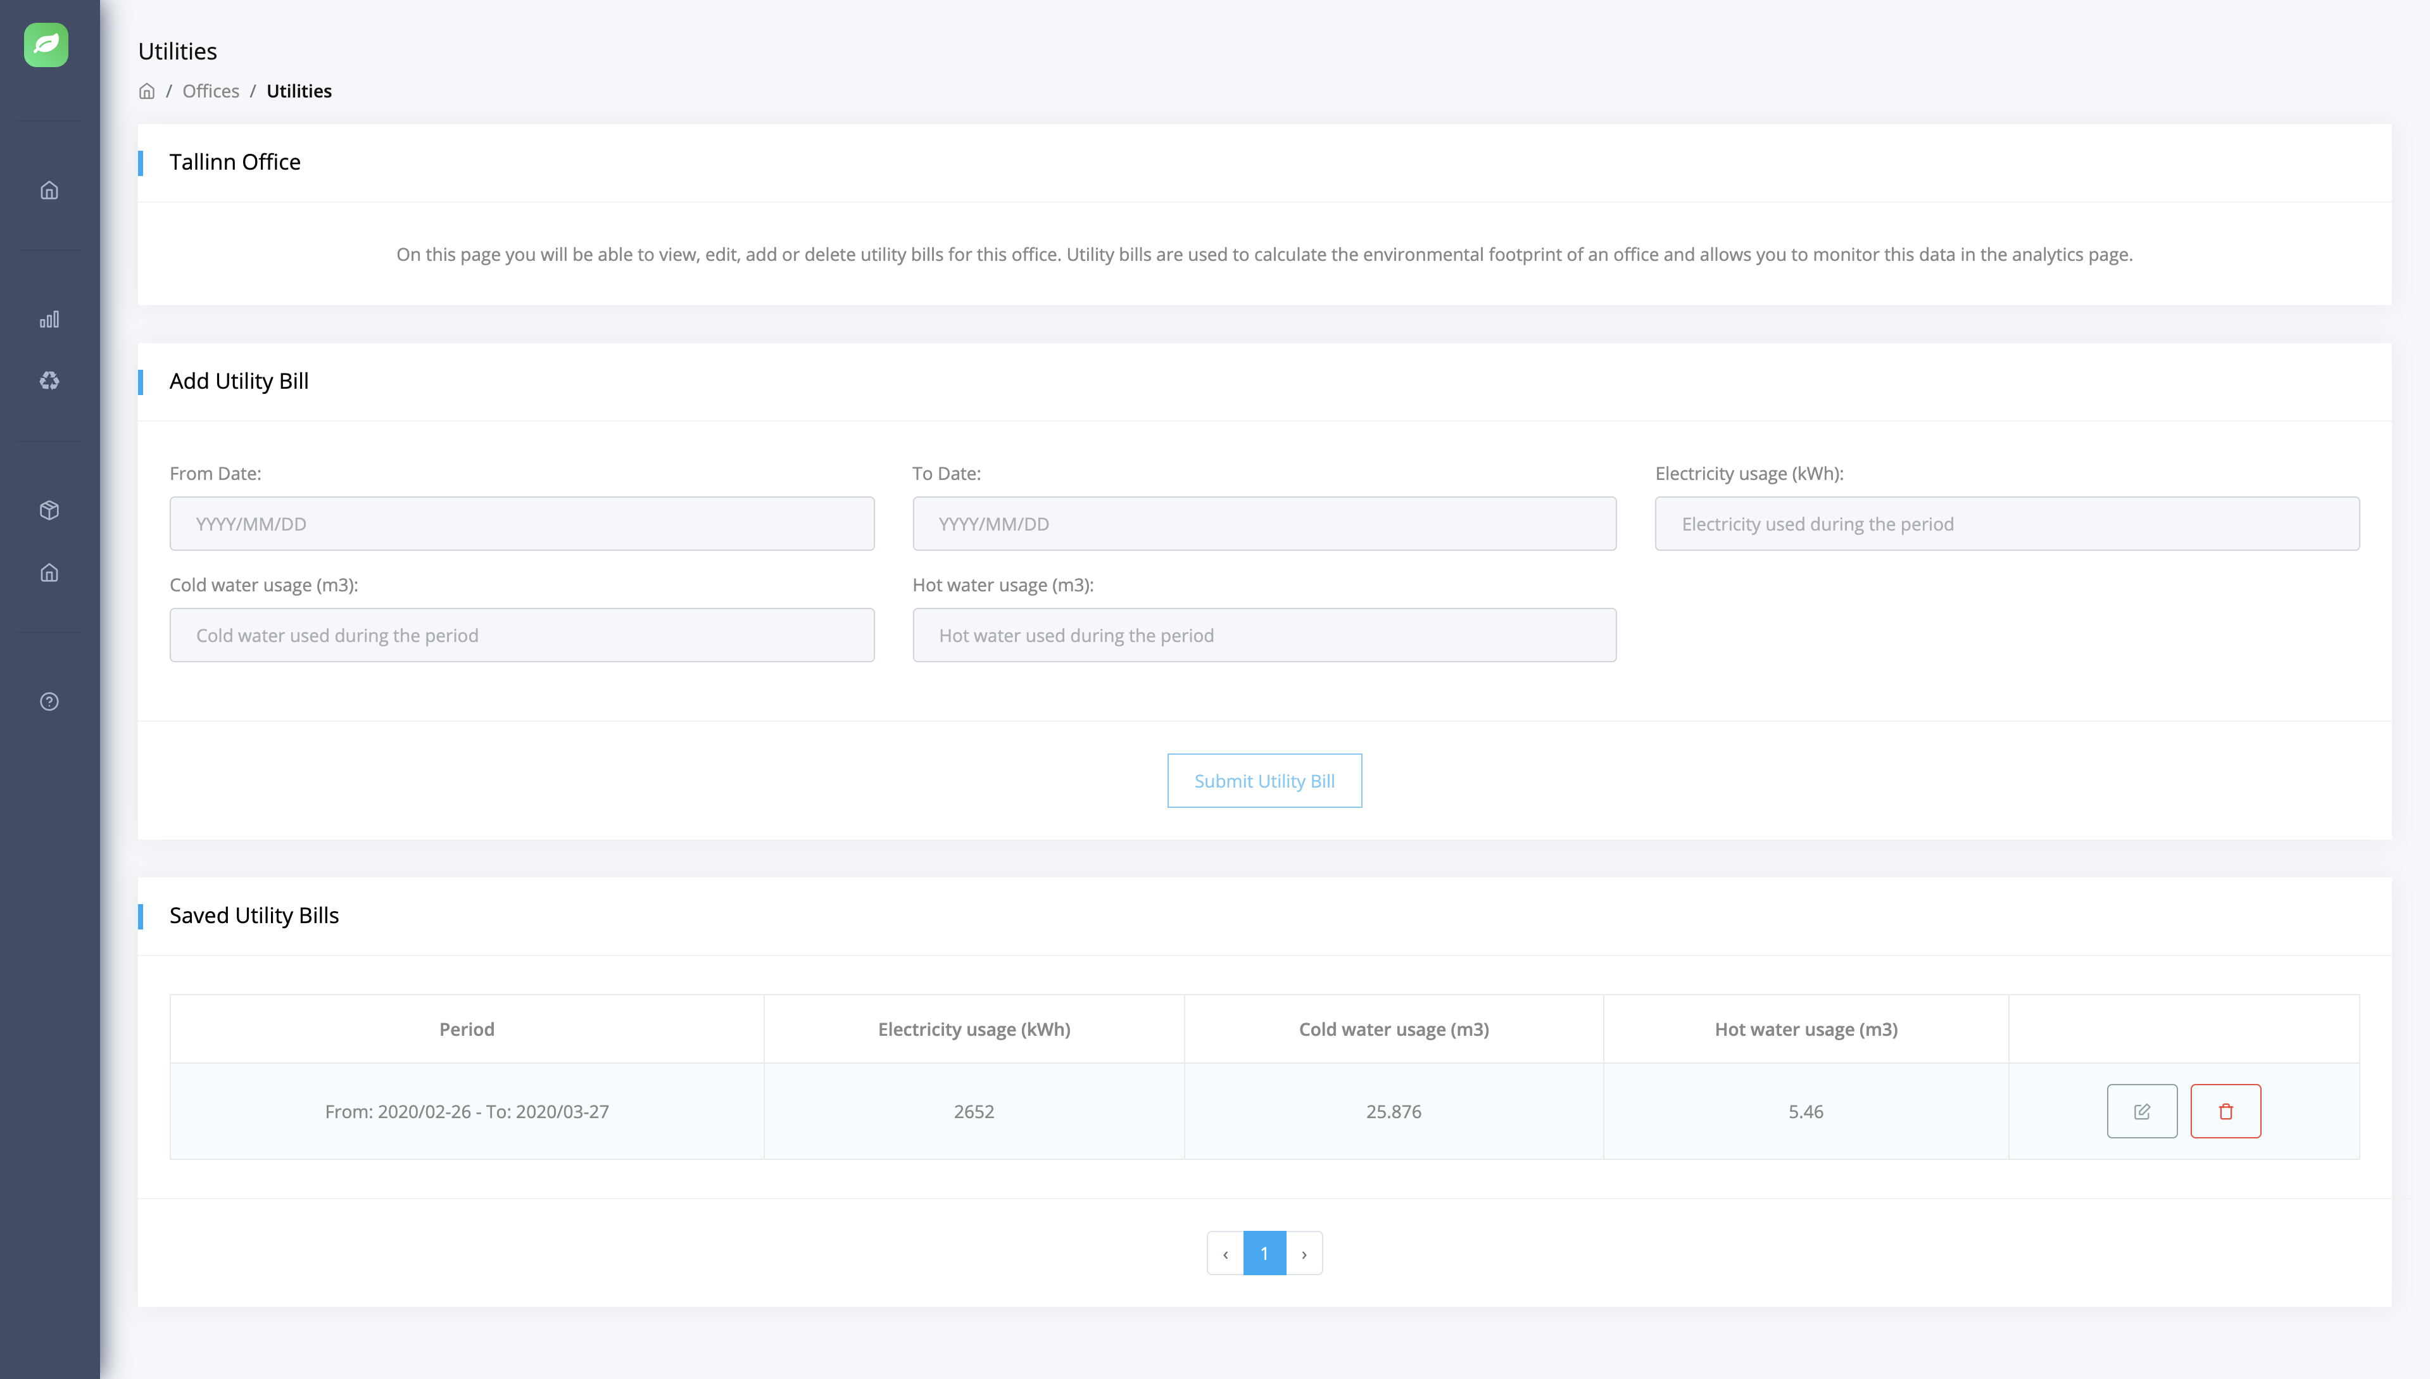This screenshot has width=2430, height=1379.
Task: Go to next page arrow
Action: [x=1304, y=1253]
